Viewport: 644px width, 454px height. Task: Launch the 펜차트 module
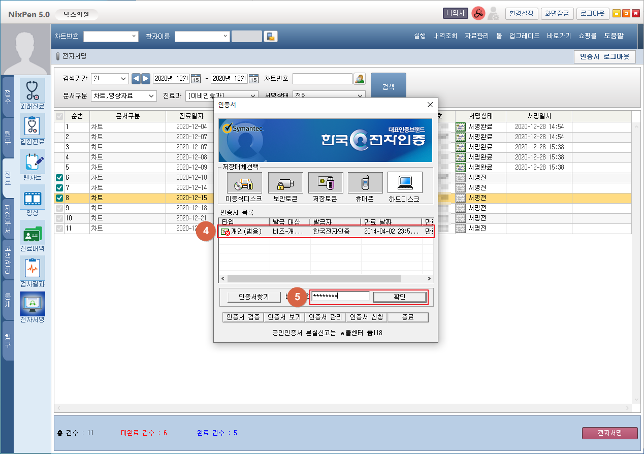tap(33, 161)
